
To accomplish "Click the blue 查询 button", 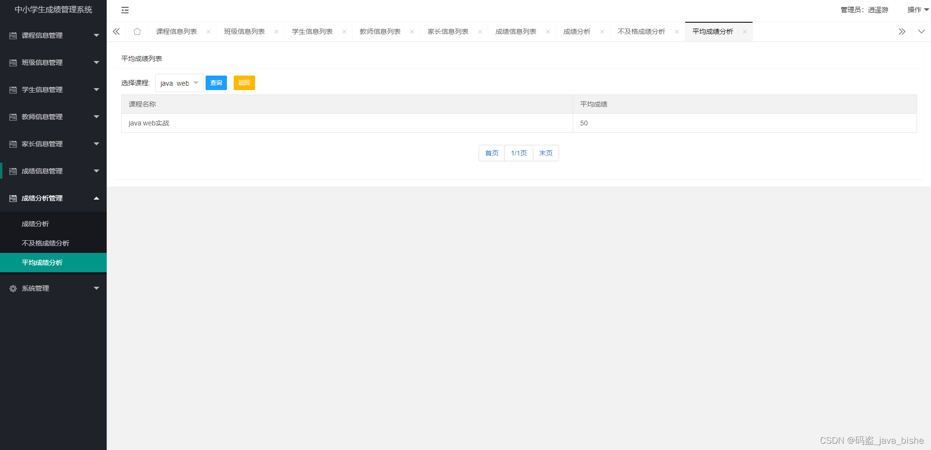I will [216, 83].
